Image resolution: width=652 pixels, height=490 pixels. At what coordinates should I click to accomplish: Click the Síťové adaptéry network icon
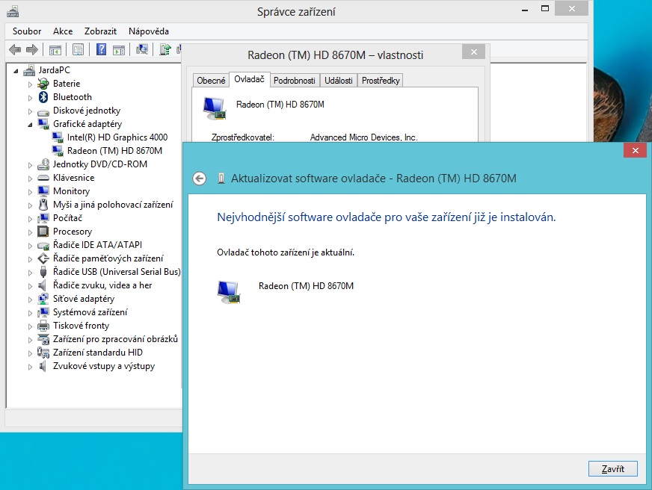point(43,299)
